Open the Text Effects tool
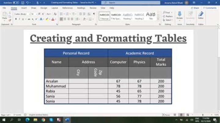220x123 pixels. tap(41, 19)
